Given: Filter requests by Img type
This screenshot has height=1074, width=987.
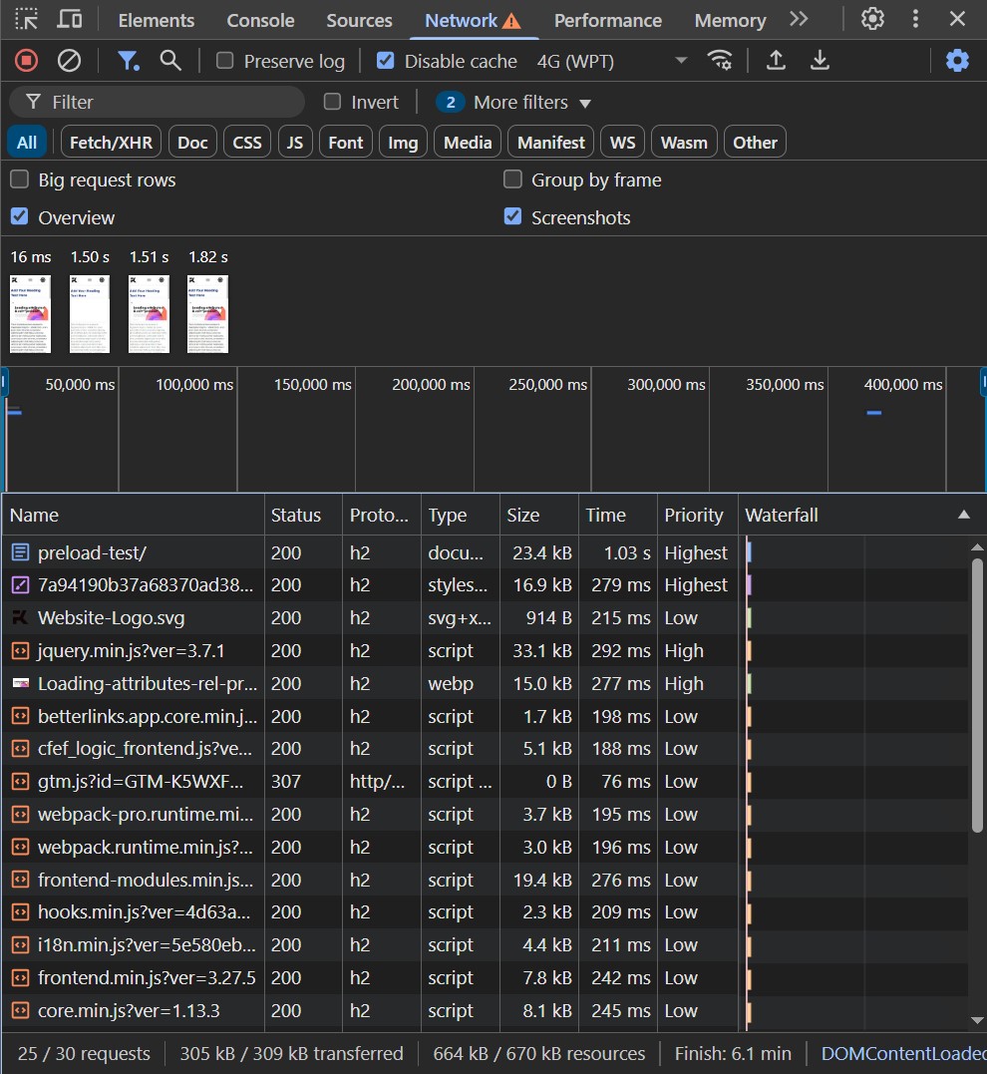Looking at the screenshot, I should click(x=403, y=143).
